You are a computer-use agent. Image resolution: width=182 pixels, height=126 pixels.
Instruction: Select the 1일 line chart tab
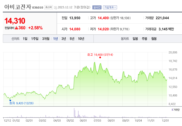click(25, 39)
